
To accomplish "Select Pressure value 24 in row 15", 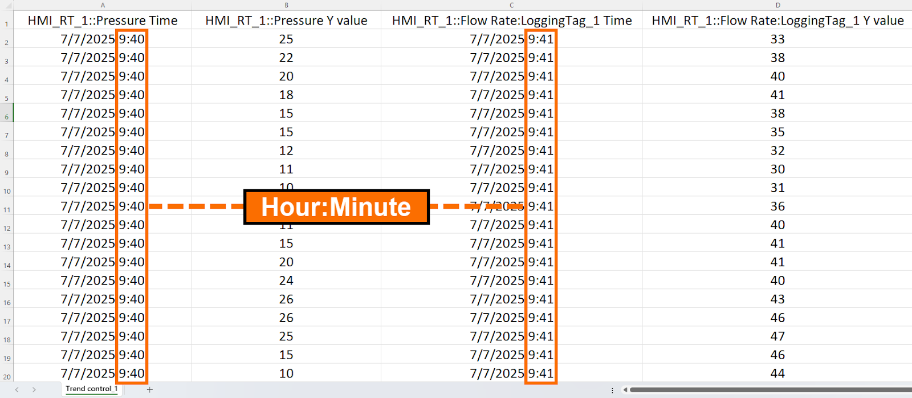I will point(286,281).
